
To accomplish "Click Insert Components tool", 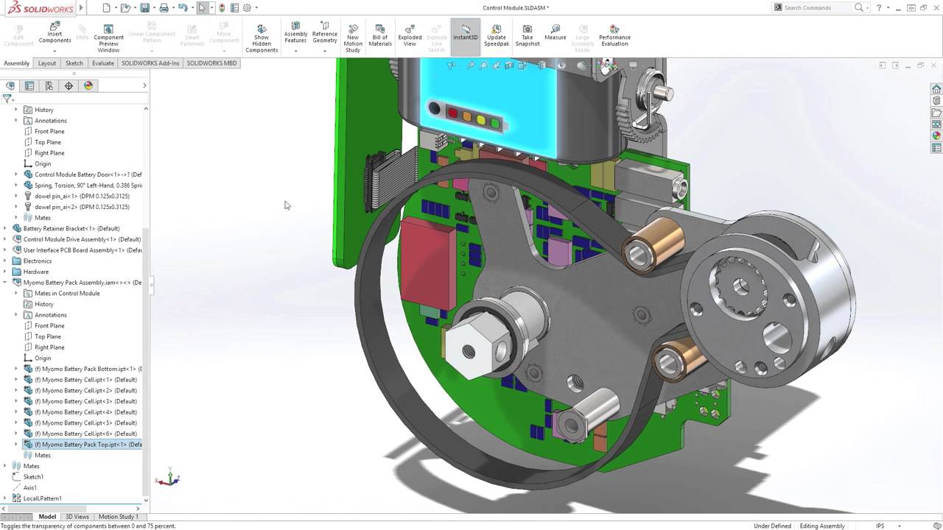I will 55,34.
